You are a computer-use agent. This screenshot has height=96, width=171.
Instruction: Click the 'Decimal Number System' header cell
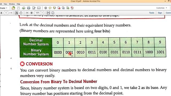point(36,42)
